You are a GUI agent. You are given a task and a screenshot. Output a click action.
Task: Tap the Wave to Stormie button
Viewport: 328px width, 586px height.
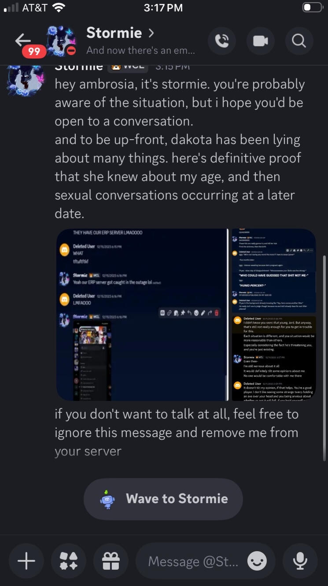tap(163, 499)
